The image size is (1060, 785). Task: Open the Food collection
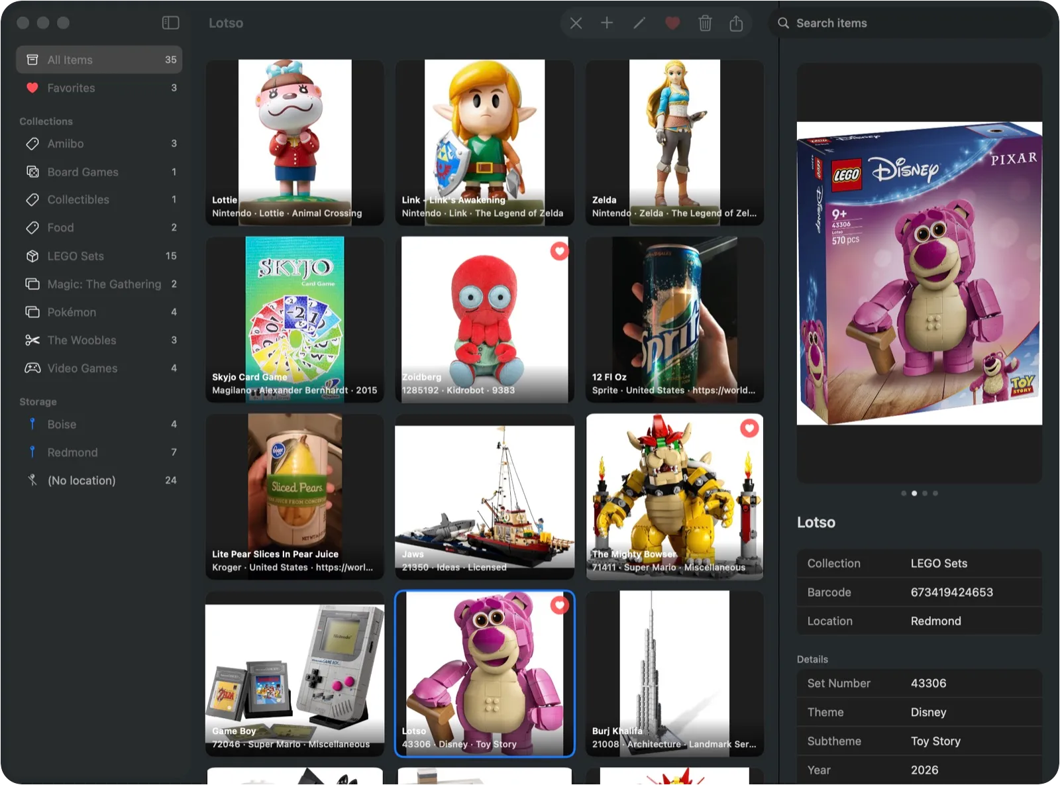[x=99, y=228]
